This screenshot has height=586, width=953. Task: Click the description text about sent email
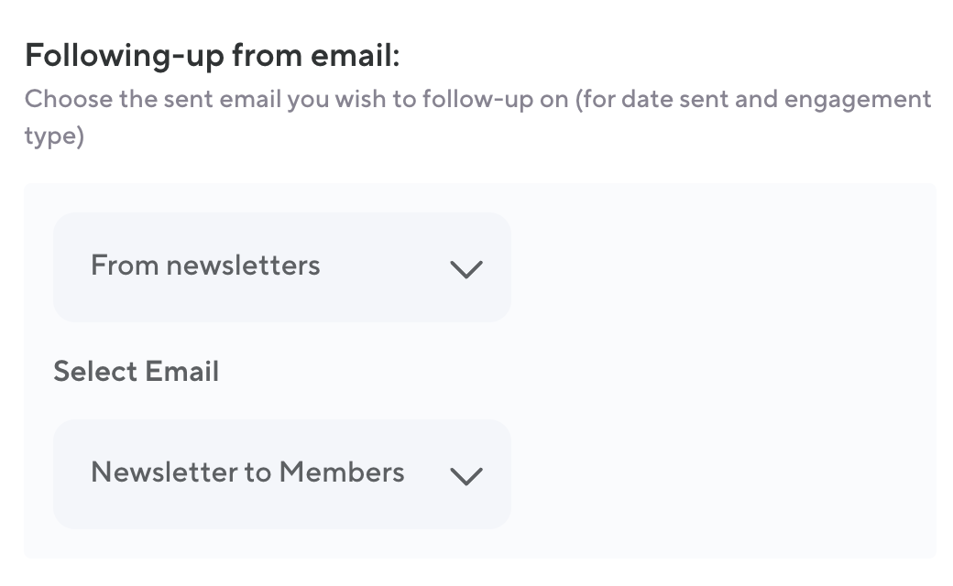click(x=476, y=99)
